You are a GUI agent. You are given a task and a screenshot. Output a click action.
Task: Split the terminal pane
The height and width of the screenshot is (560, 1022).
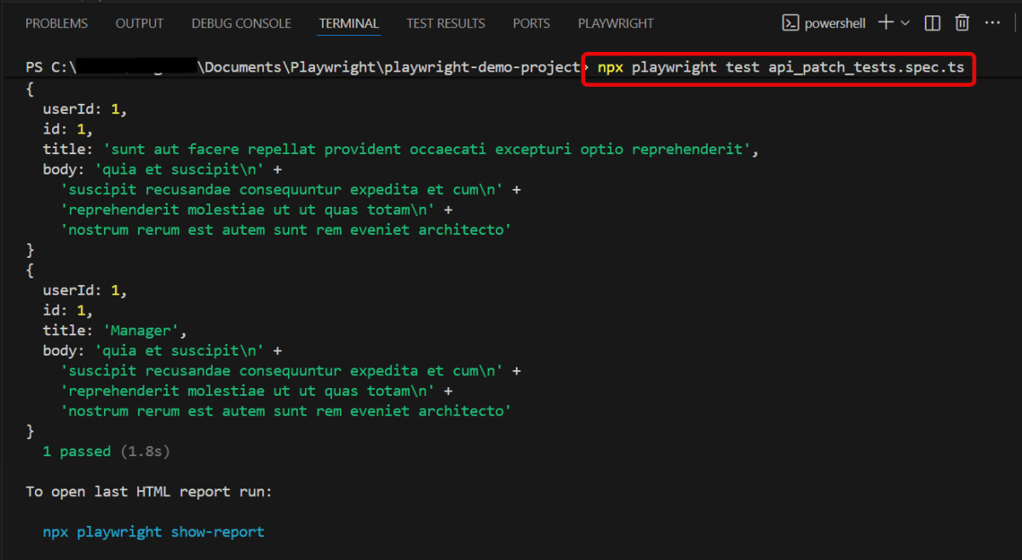pos(933,23)
